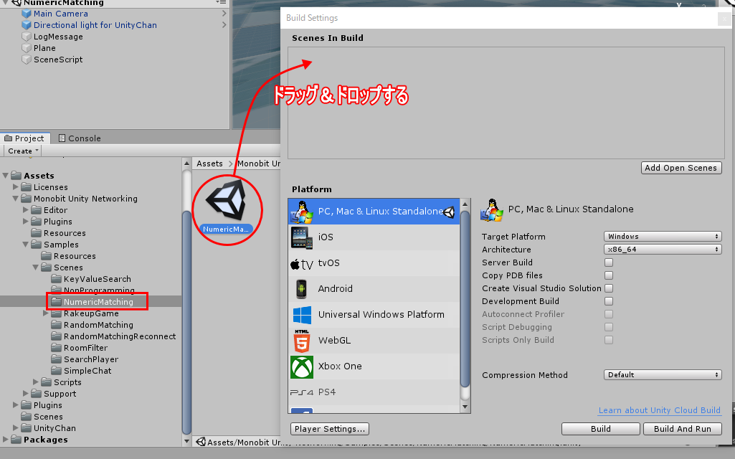Expand the Scripts folder arrow
The image size is (735, 459).
click(36, 382)
